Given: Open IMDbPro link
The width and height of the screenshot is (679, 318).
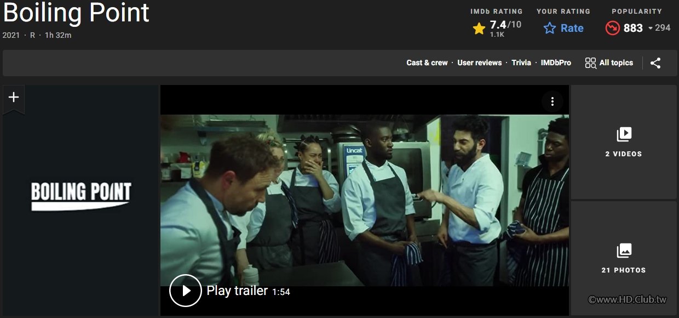Looking at the screenshot, I should coord(556,63).
